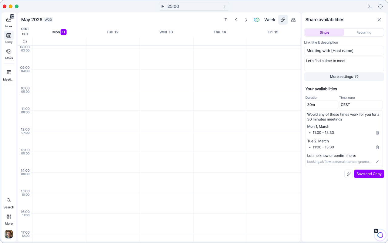Open the command line icon
This screenshot has height=243, width=388.
[x=370, y=6]
